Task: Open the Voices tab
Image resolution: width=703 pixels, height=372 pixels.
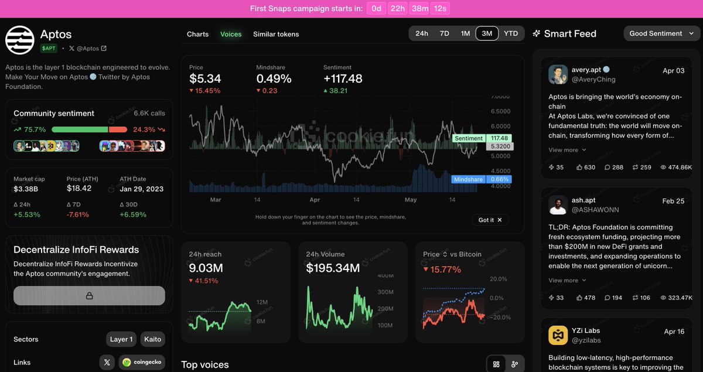Action: (x=231, y=34)
